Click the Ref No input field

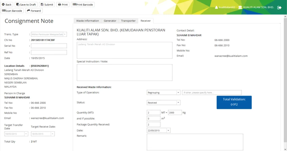pyautogui.click(x=49, y=52)
